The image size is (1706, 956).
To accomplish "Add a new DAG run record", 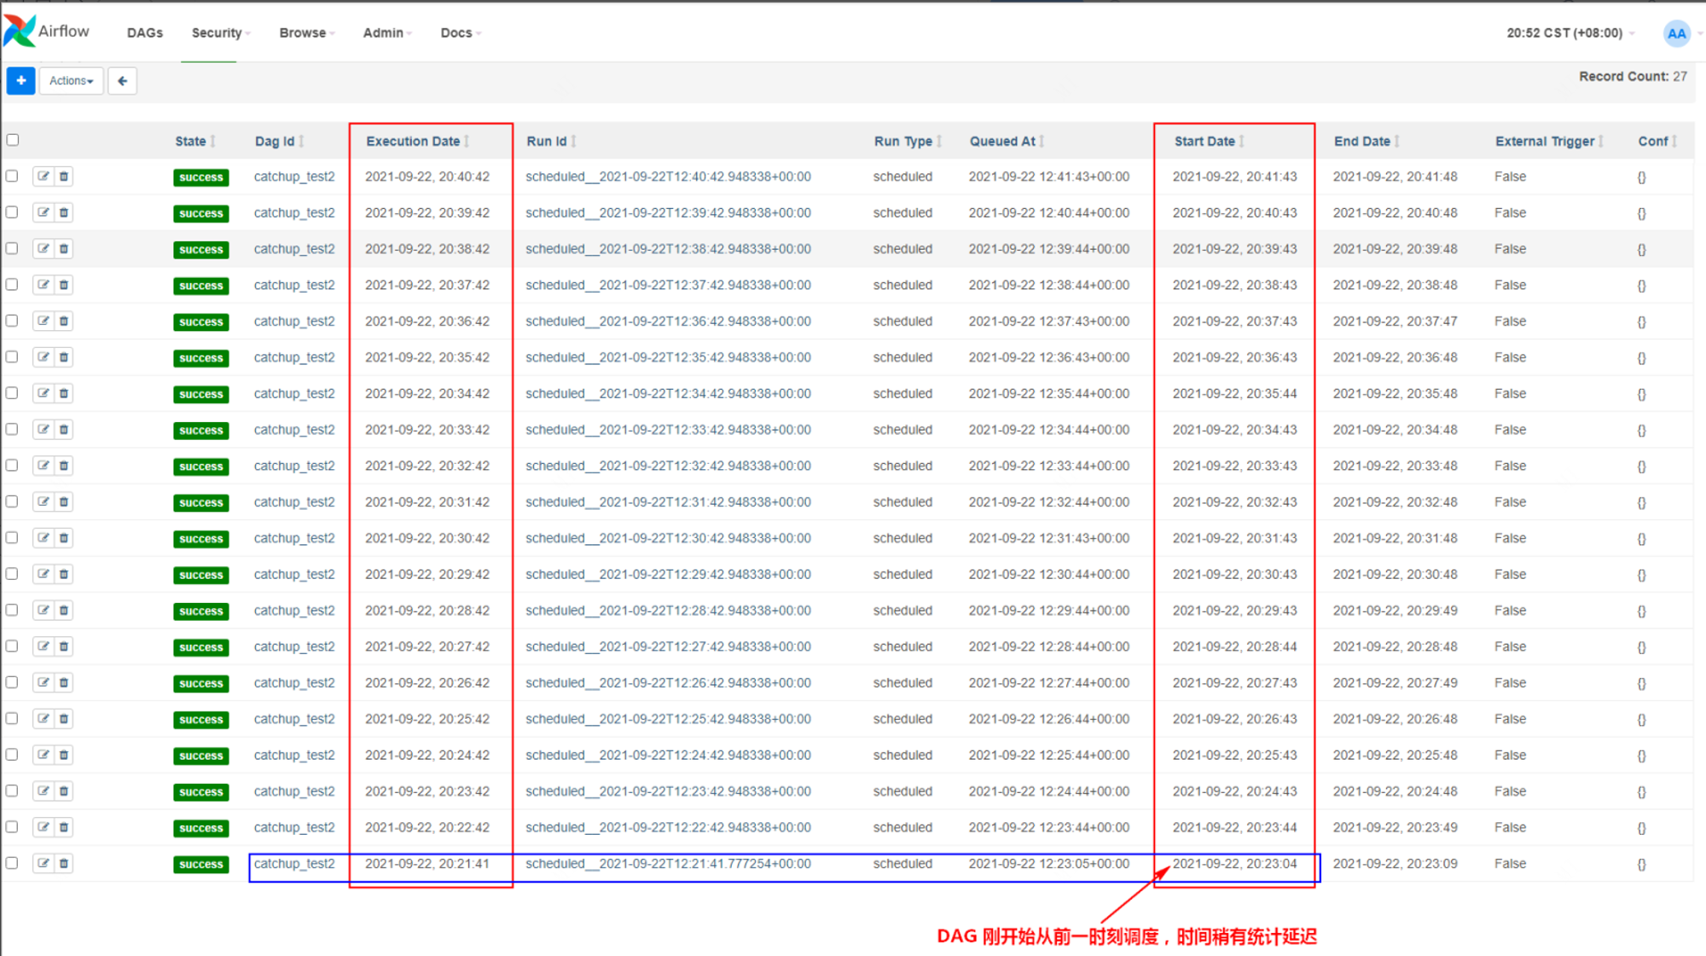I will [x=21, y=81].
